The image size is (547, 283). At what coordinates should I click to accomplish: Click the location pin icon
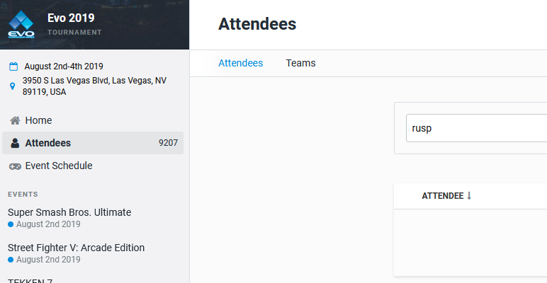(13, 86)
